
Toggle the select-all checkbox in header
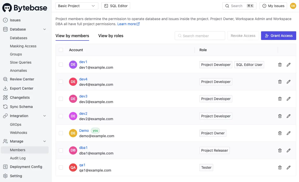coord(61,50)
